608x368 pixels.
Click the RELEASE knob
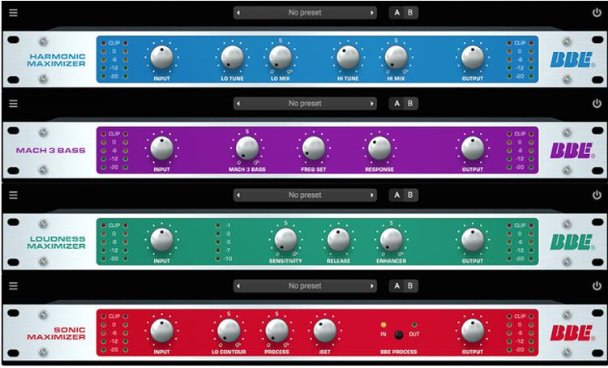point(339,240)
